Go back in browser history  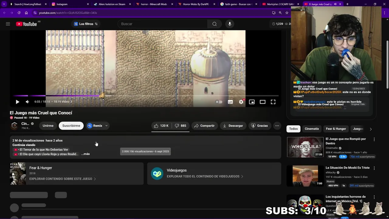[5, 13]
